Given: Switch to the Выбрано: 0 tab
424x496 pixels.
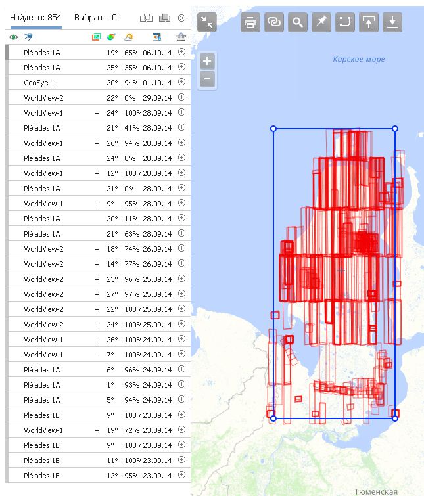Looking at the screenshot, I should pos(95,18).
